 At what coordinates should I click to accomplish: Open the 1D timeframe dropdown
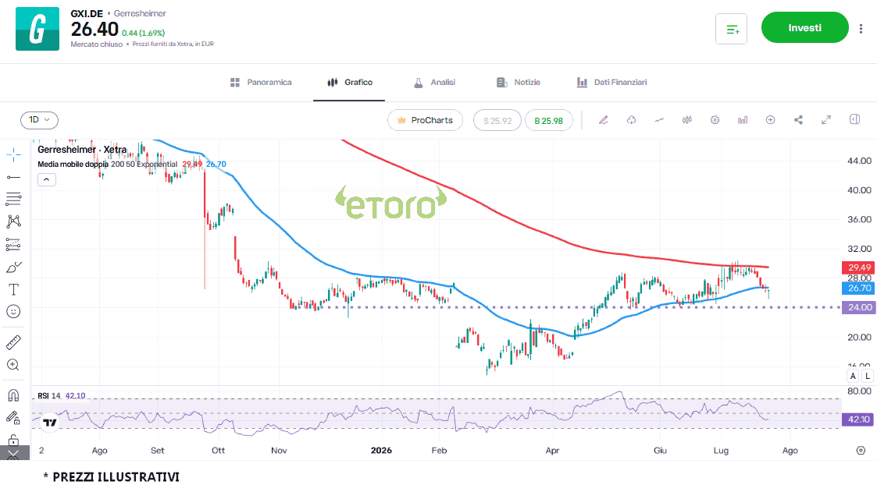click(x=39, y=120)
